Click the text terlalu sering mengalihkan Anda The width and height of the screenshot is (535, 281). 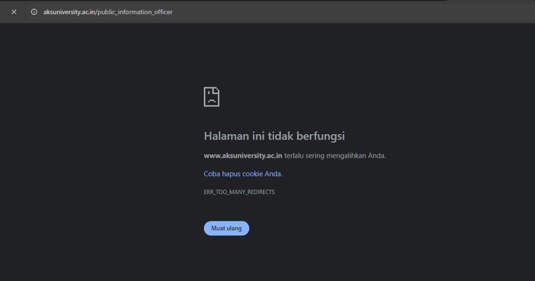click(x=335, y=155)
